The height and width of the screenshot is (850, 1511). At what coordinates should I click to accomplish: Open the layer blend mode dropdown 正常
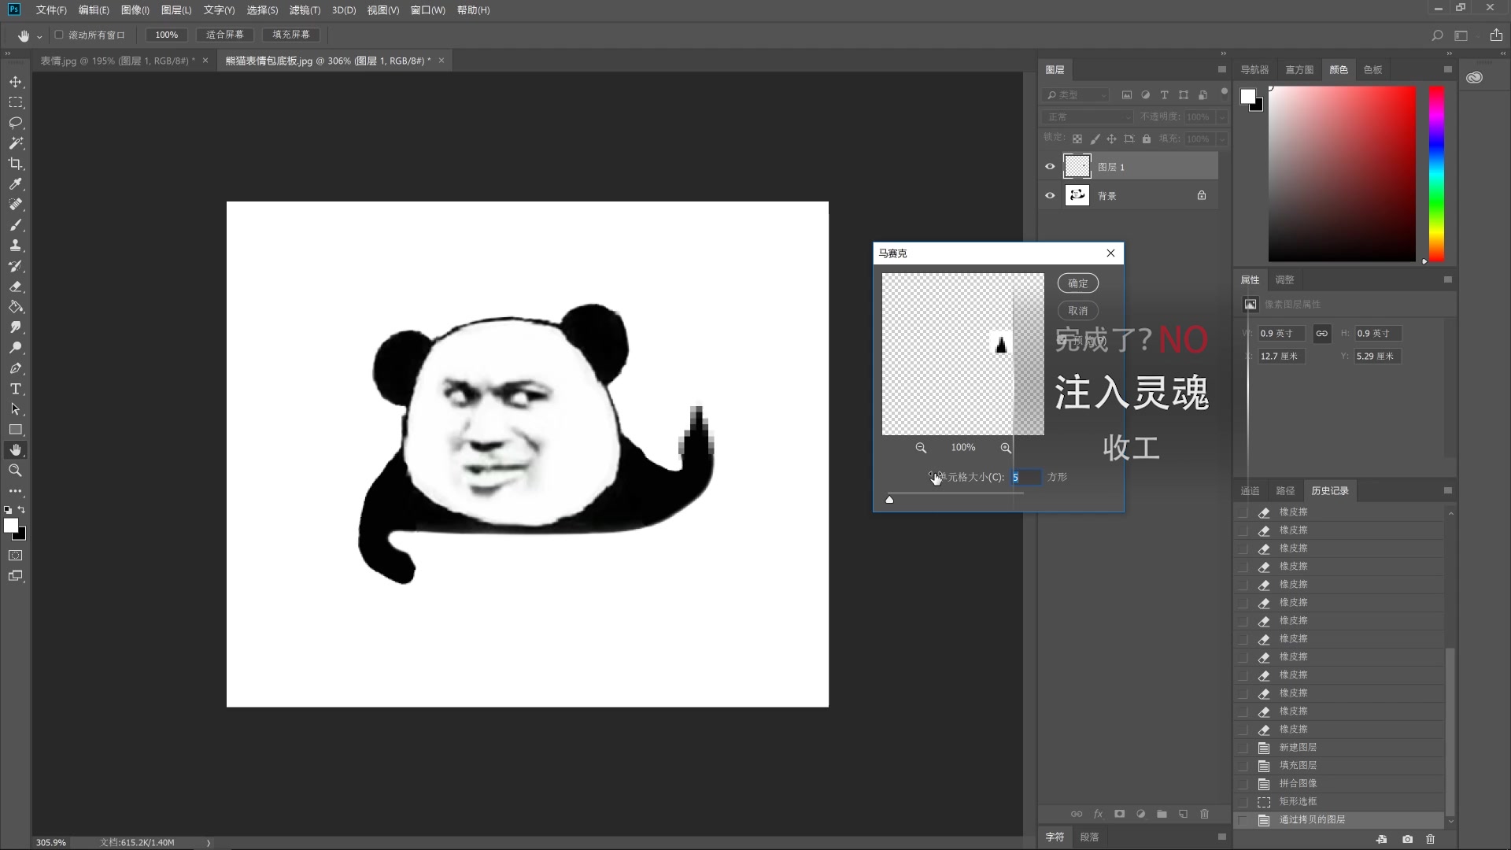tap(1089, 116)
